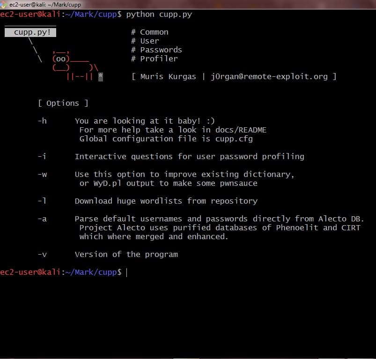
Task: Click the '# Passwords' line
Action: 156,50
